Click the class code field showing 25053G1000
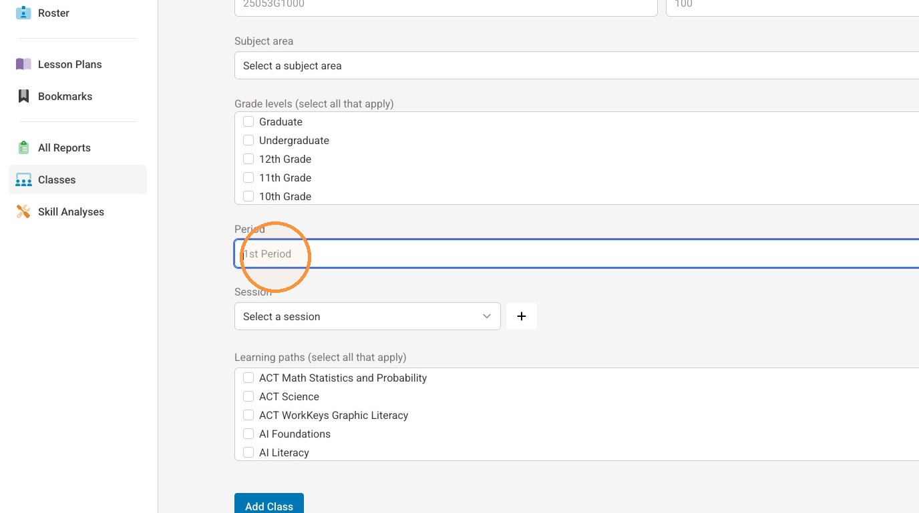919x513 pixels. pos(446,7)
